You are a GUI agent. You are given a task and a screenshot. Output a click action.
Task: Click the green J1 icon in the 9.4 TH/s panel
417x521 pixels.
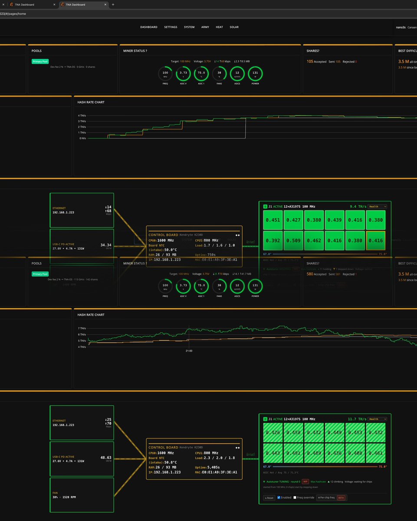tap(265, 207)
